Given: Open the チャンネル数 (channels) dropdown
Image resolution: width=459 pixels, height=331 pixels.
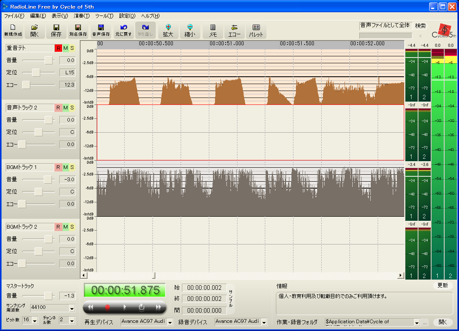Looking at the screenshot, I should (x=72, y=321).
